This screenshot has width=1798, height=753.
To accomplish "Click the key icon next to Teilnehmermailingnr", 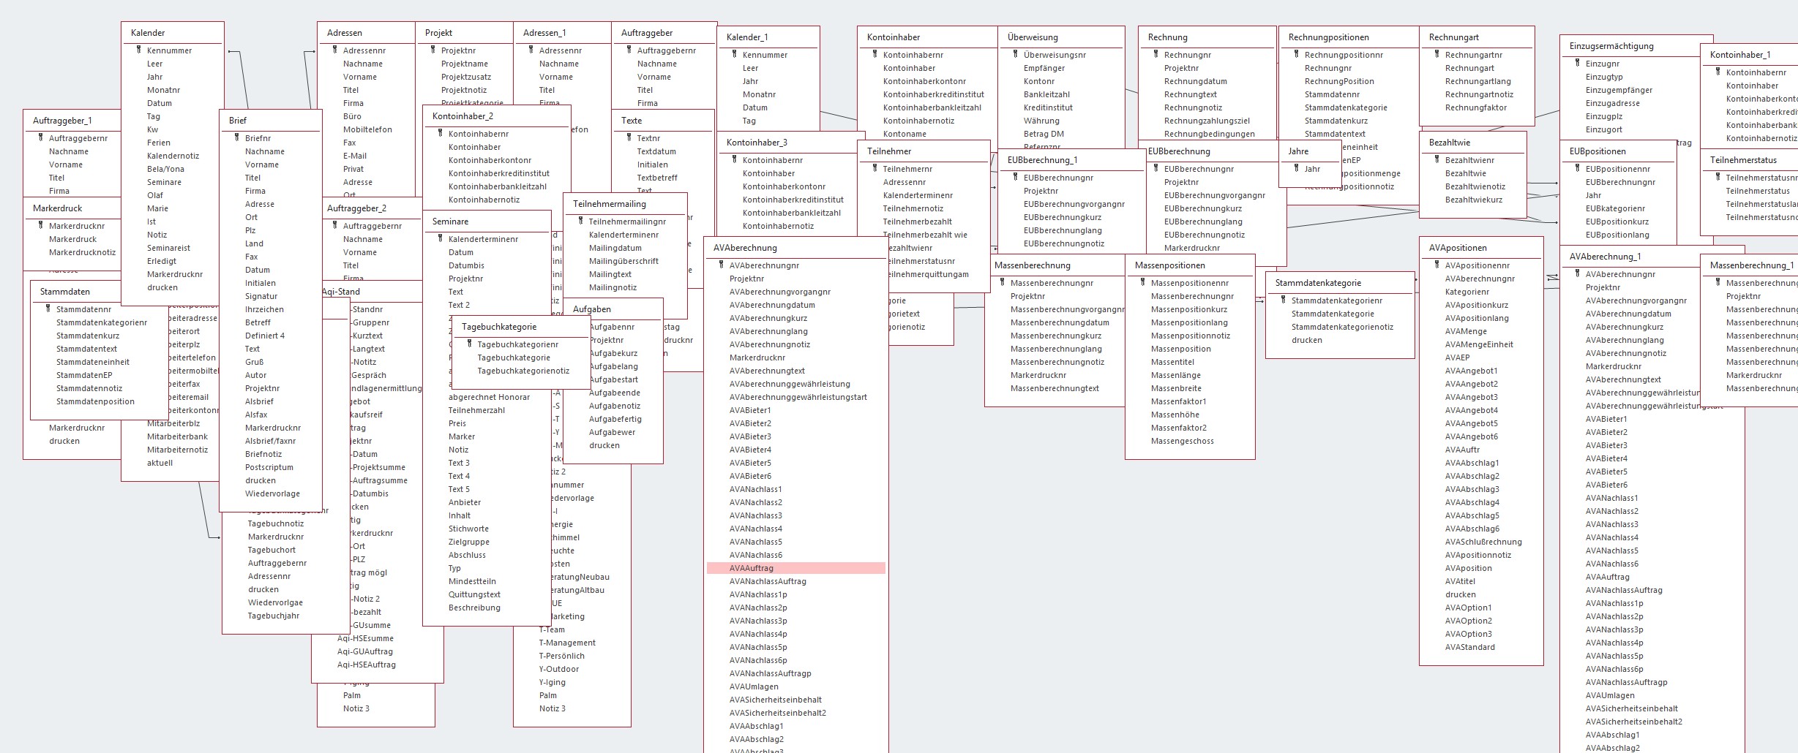I will click(x=580, y=222).
